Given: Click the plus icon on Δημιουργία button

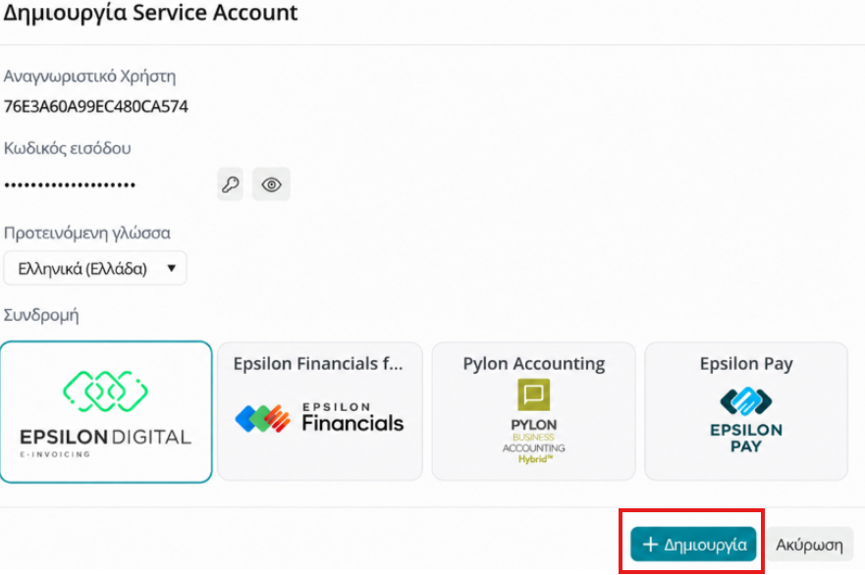Looking at the screenshot, I should [x=650, y=545].
